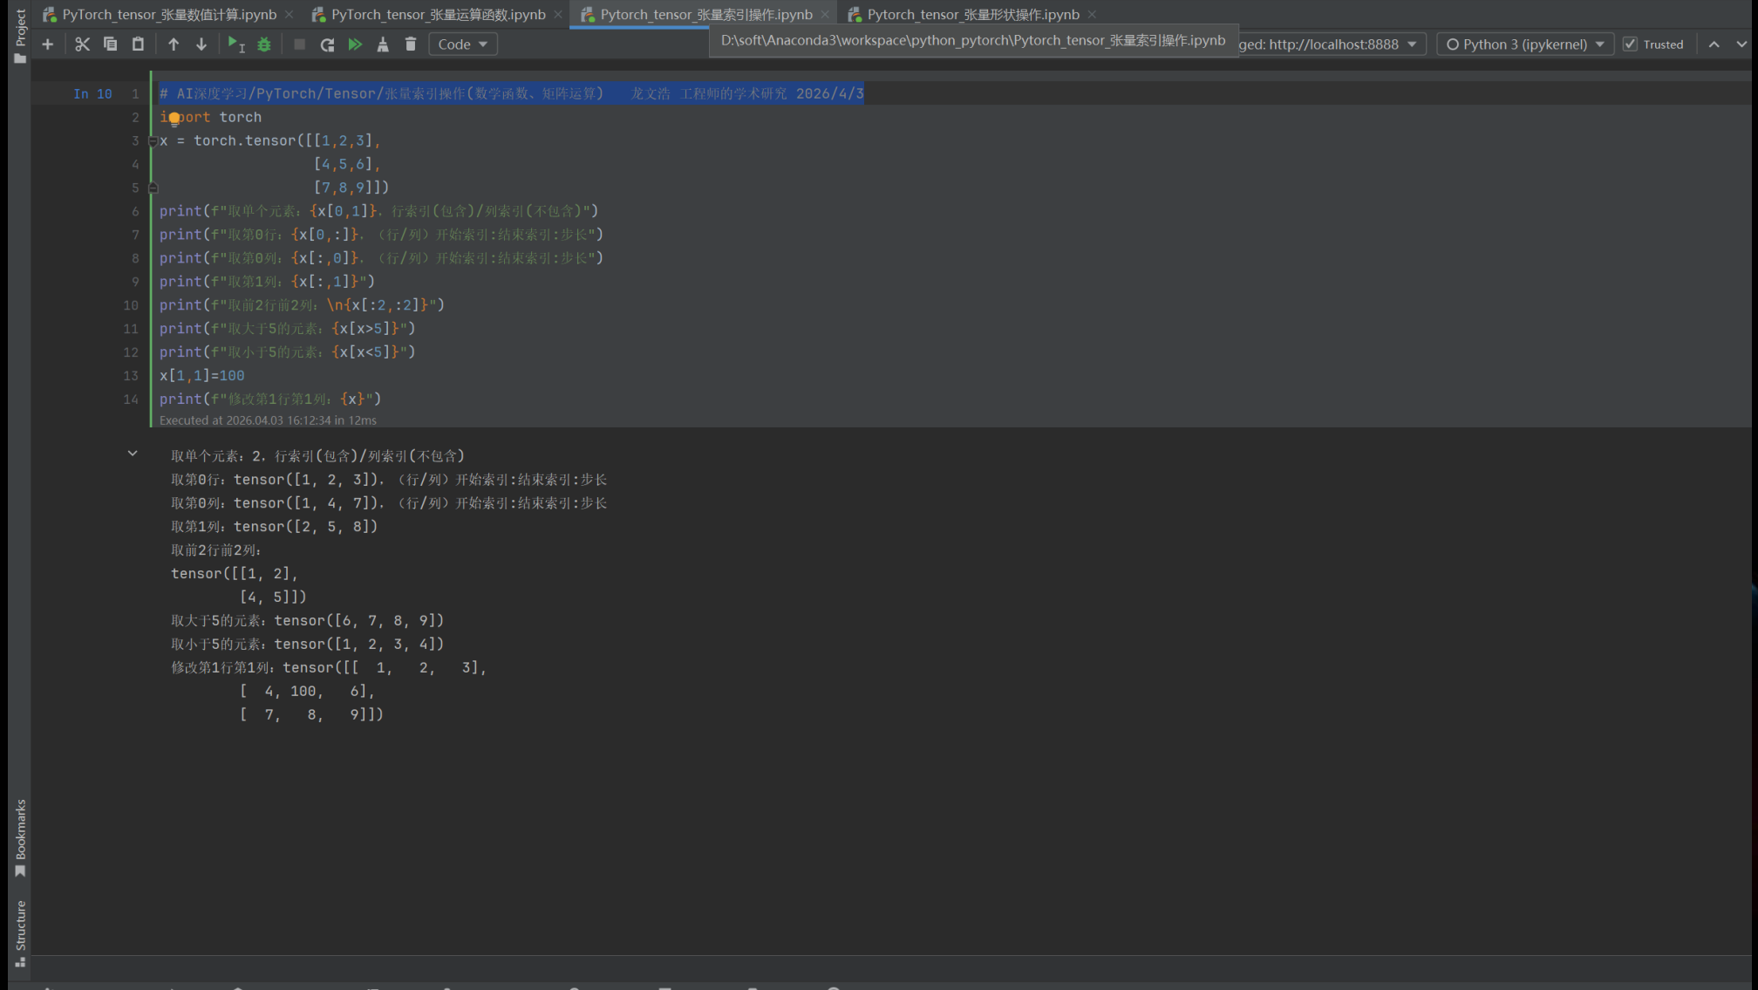Open Python 3 (ipykernel) kernel dropdown

click(x=1524, y=44)
